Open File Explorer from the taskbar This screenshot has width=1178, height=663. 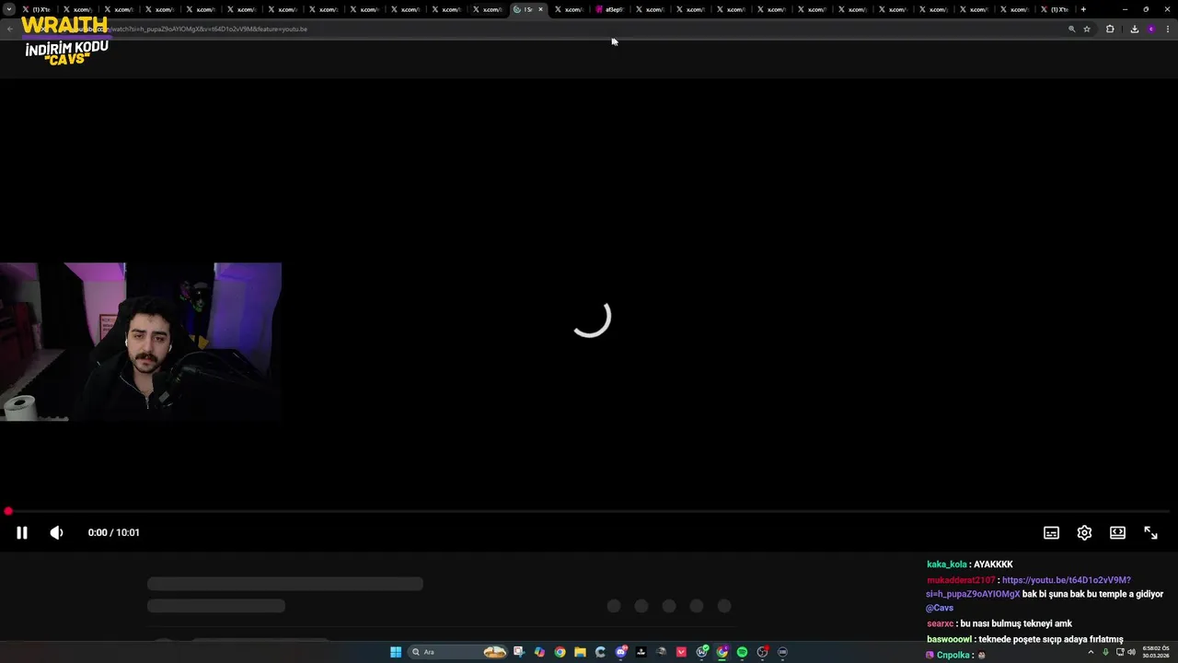pyautogui.click(x=580, y=652)
